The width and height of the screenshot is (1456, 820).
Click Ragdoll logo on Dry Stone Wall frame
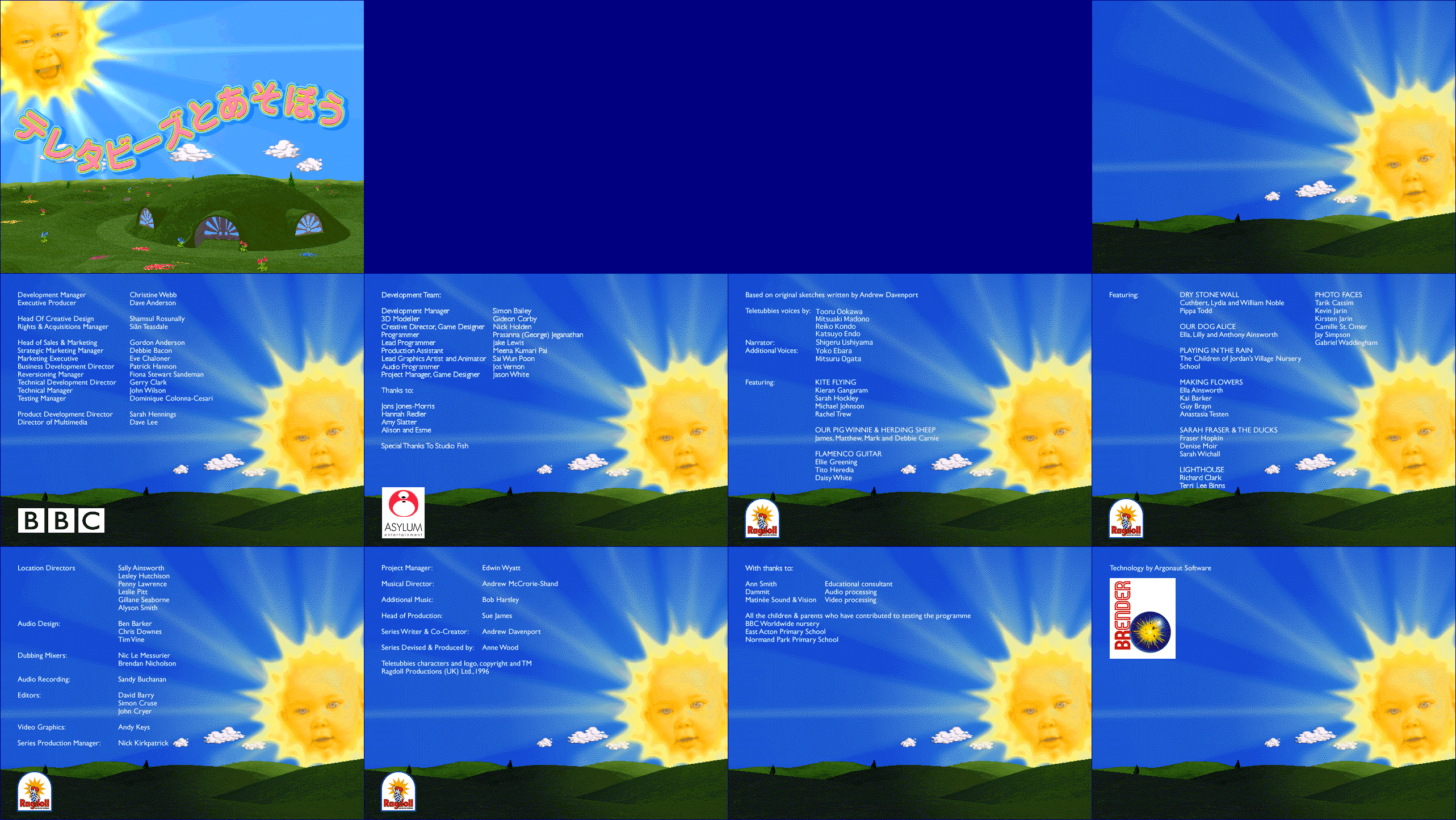point(1126,518)
